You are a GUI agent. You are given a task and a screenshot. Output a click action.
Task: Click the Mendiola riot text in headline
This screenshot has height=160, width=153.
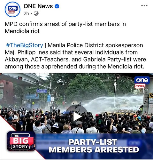pos(22,31)
